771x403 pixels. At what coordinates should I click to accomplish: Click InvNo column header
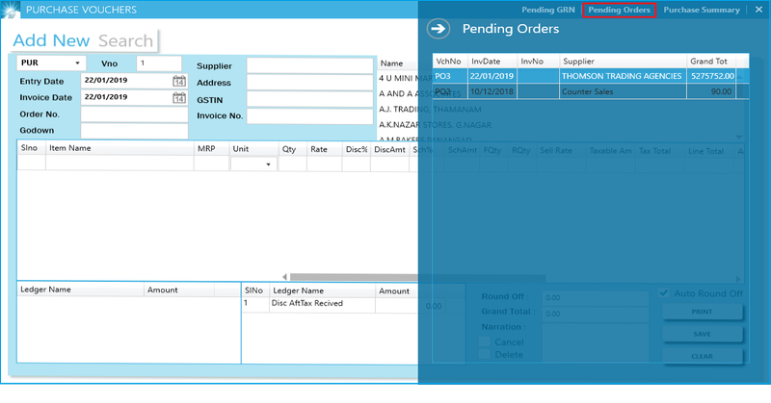(538, 62)
